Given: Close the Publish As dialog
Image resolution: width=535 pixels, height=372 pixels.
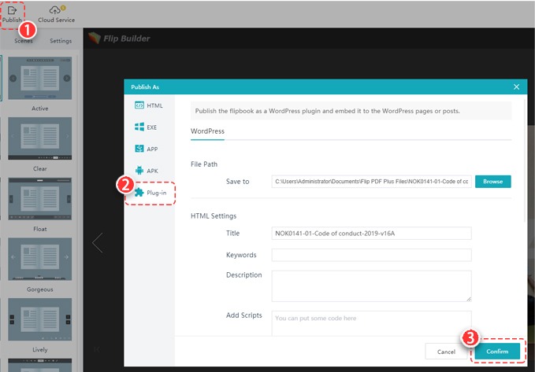Looking at the screenshot, I should [517, 87].
